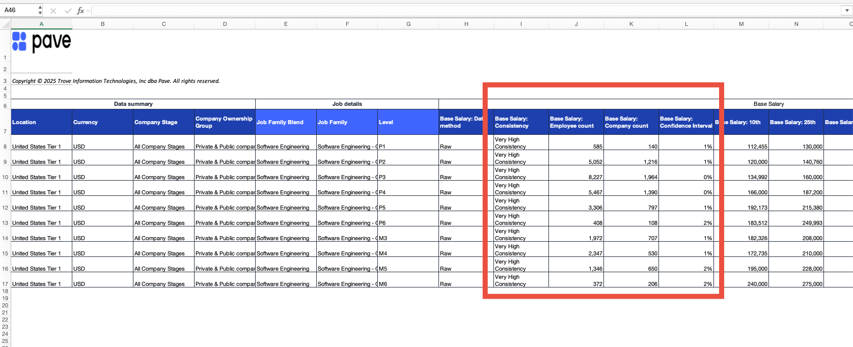Click the cancel X icon in formula bar
Image resolution: width=853 pixels, height=347 pixels.
pyautogui.click(x=53, y=11)
